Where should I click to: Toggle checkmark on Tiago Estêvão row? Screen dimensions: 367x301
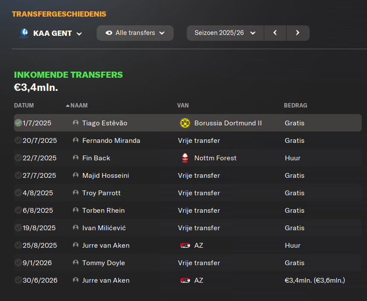[18, 123]
